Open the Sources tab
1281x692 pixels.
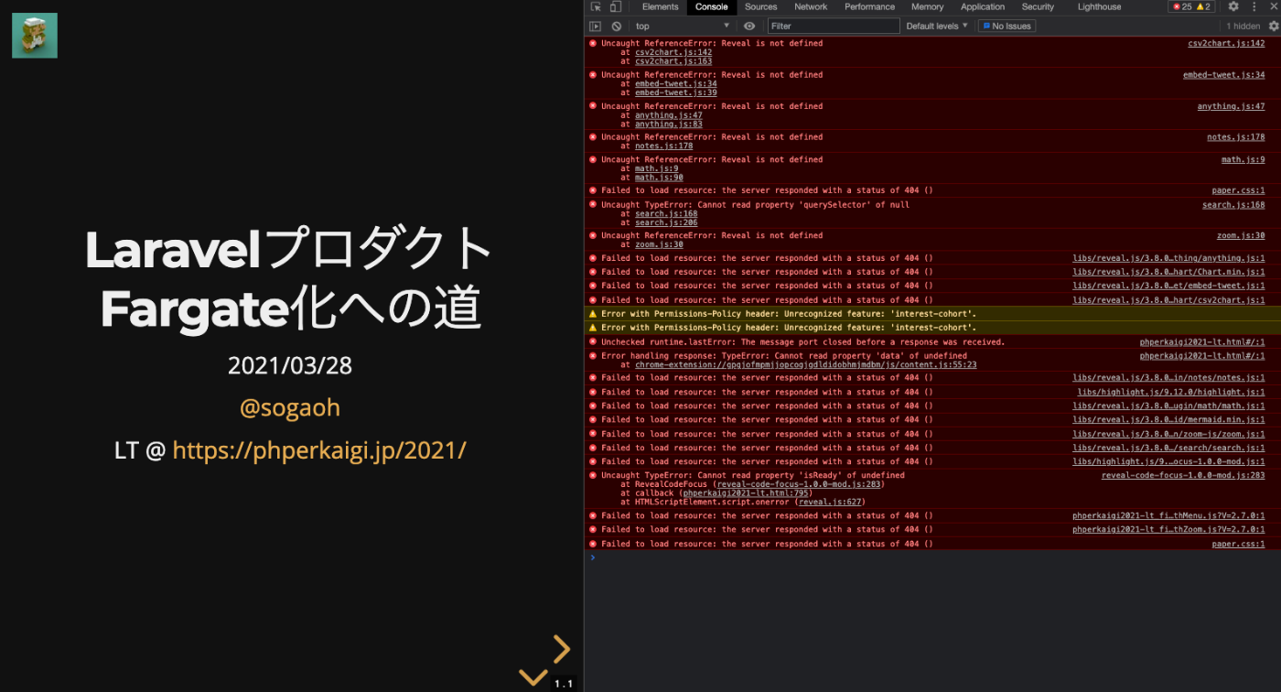tap(760, 7)
